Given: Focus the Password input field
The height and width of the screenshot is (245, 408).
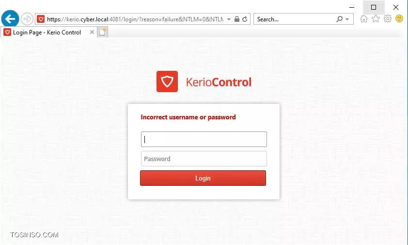Looking at the screenshot, I should (204, 159).
